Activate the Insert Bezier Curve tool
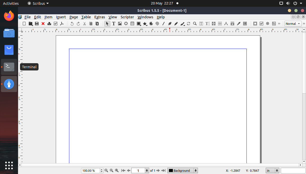The width and height of the screenshot is (306, 174). (x=170, y=24)
